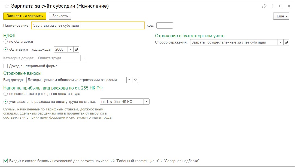Viewport: 295px width, 167px height.
Task: Uncheck base accruals 'Районный коэффициент' checkbox
Action: tap(6, 161)
